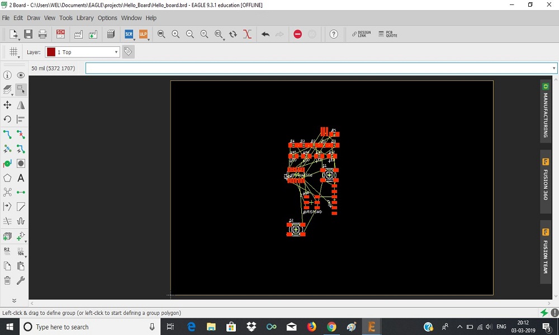Switch to schematic with SCH/BRD icon
Viewport: 559px width, 335px height.
(x=60, y=34)
